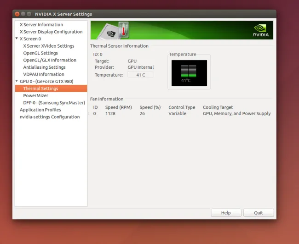The height and width of the screenshot is (244, 299).
Task: Click the 'Speed (%)' column header
Action: pos(150,107)
